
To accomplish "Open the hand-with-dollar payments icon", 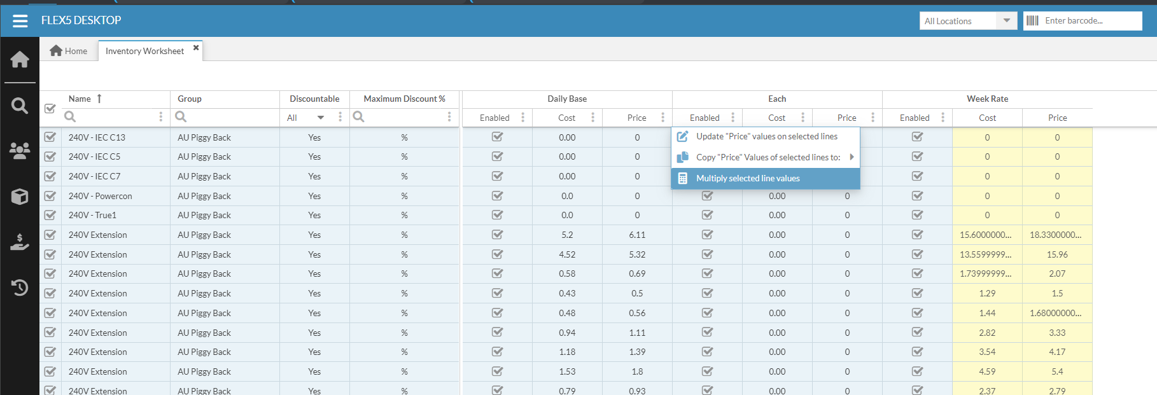I will [x=20, y=242].
